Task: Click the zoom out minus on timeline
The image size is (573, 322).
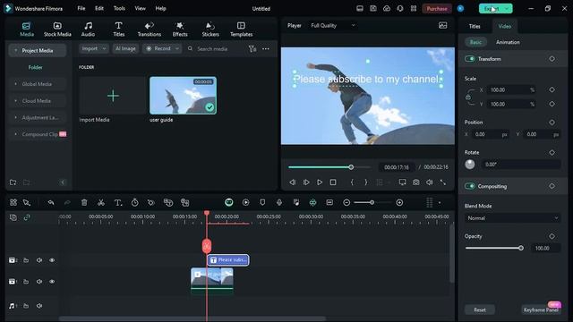Action: click(x=346, y=202)
